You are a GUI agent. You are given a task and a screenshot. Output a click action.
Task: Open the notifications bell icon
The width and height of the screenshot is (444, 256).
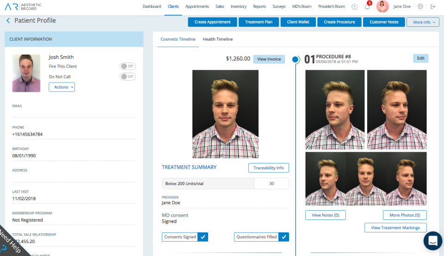367,6
